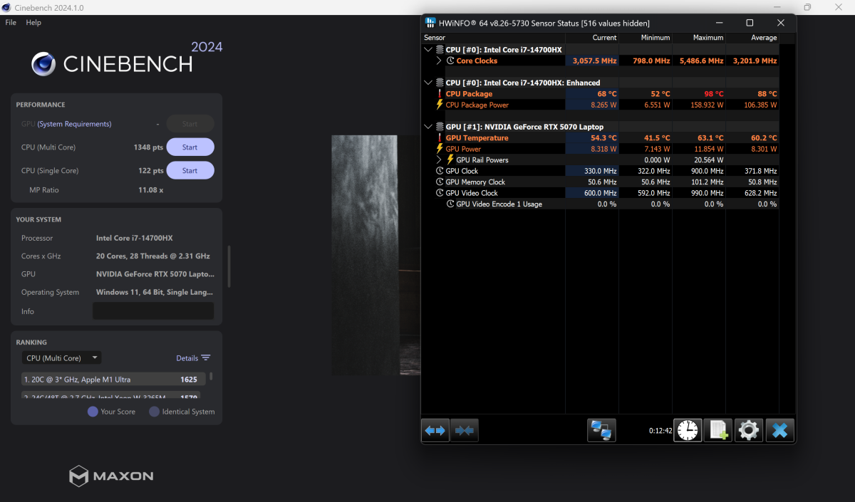
Task: Start the CPU Multi Core benchmark
Action: (x=190, y=147)
